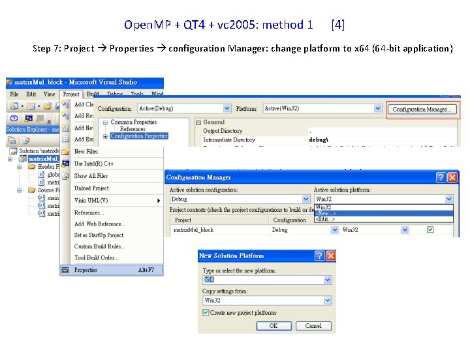Screen dimensions: 470x352
Task: Click Solution Explorer Show All Files toolbar icon
Action: click(26, 139)
